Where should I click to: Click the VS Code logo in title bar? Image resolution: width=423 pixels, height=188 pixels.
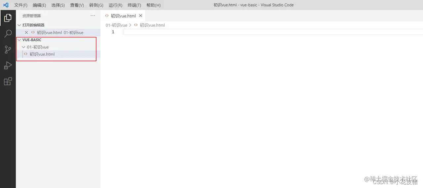click(6, 5)
